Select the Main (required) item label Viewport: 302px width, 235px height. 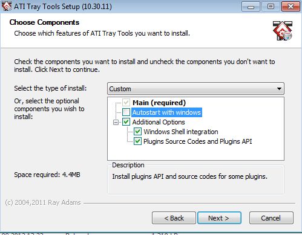159,103
